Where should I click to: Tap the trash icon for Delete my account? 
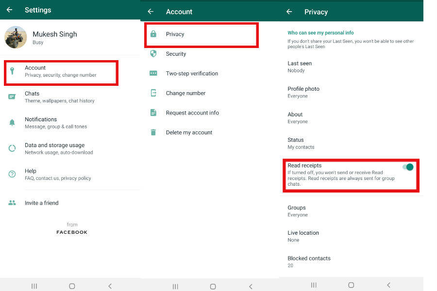coord(153,132)
